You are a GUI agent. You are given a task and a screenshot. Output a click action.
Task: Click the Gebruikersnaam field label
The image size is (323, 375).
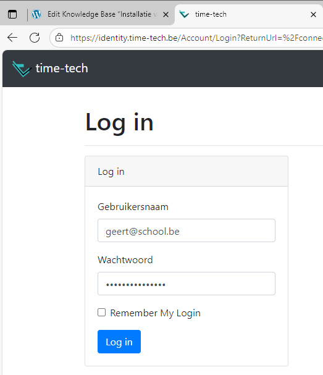point(133,207)
